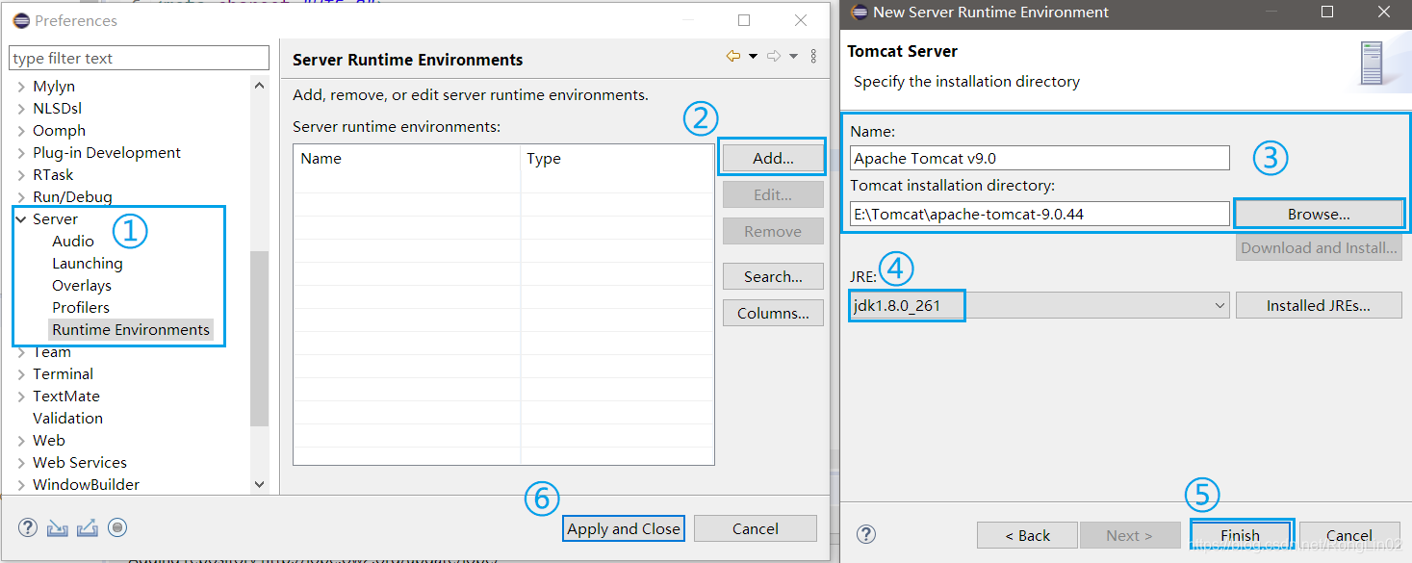Viewport: 1412px width, 563px height.
Task: Expand the RTask tree node
Action: coord(21,175)
